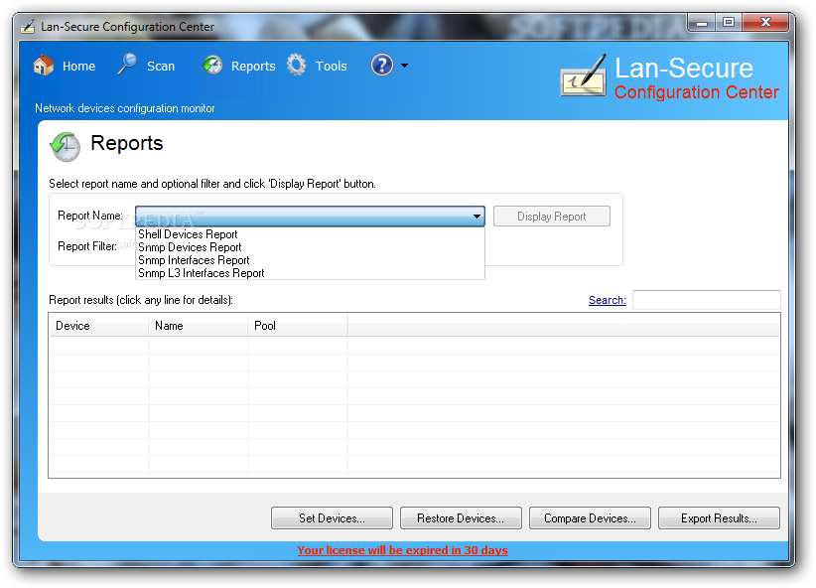The image size is (816, 588).
Task: Click the Report Name combo box field
Action: pos(310,217)
